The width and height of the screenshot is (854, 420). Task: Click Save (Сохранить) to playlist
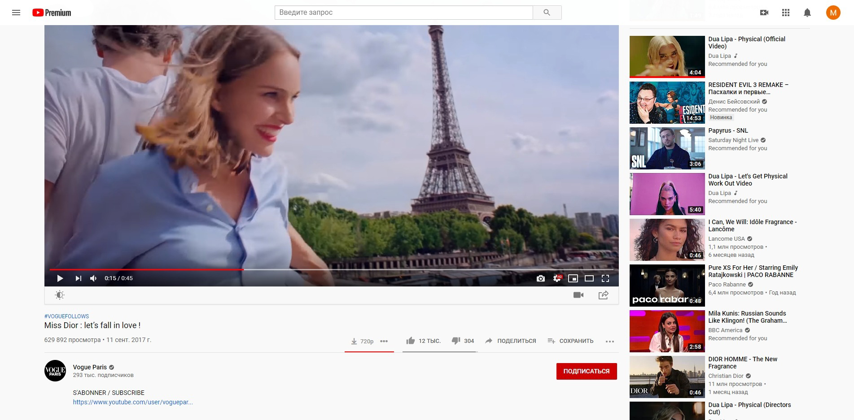point(570,341)
